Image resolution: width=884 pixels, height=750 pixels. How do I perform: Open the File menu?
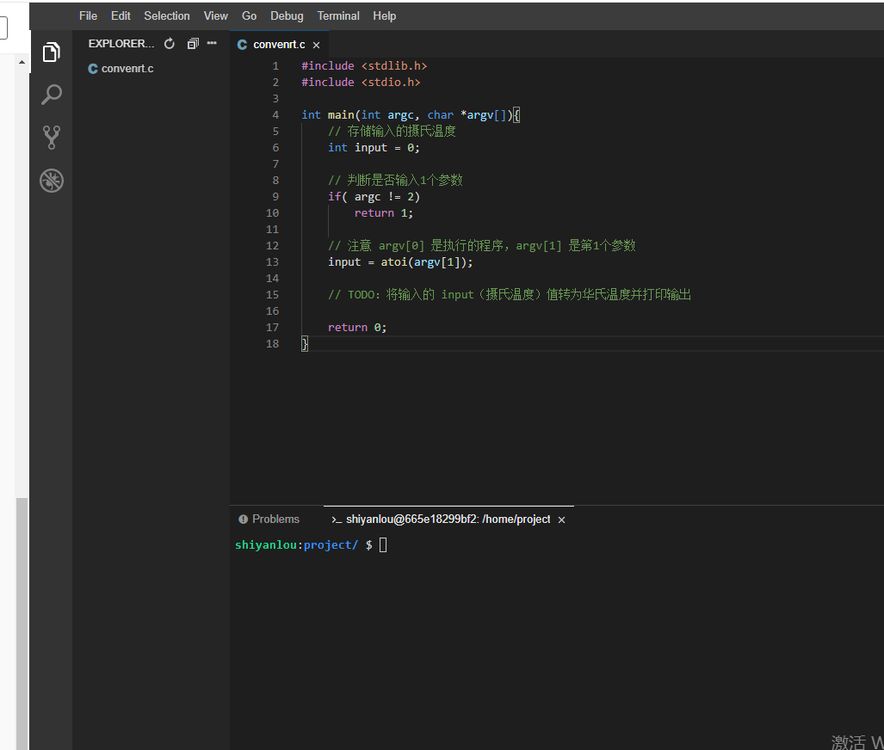[88, 15]
